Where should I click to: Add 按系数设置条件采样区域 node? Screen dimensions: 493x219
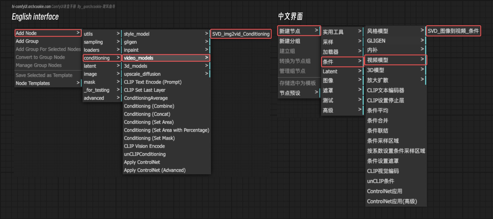(396, 151)
